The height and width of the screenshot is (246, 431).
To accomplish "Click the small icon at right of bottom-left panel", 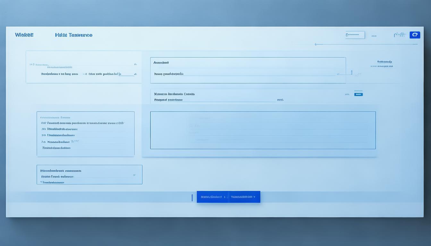I will coord(134,175).
